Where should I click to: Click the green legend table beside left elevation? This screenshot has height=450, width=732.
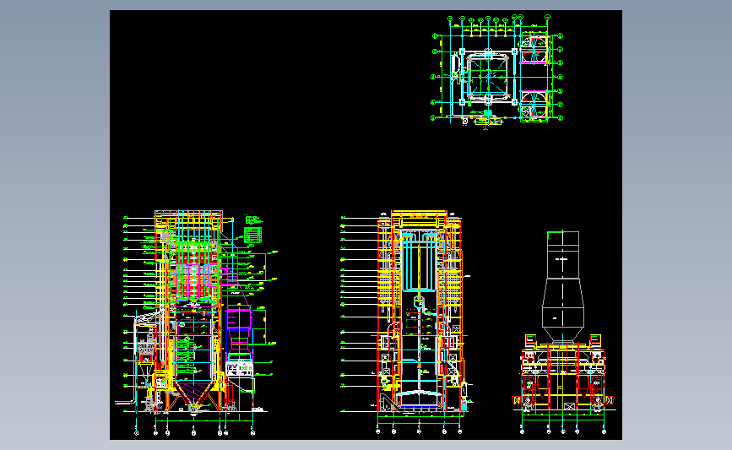[253, 235]
